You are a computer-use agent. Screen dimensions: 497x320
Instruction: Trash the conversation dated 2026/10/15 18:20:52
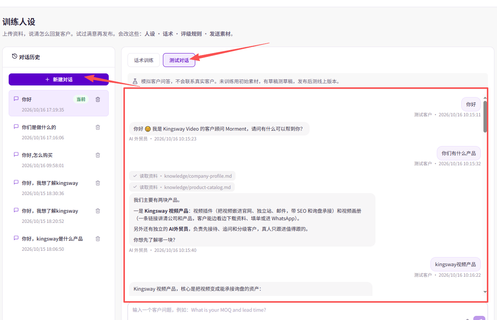(98, 211)
